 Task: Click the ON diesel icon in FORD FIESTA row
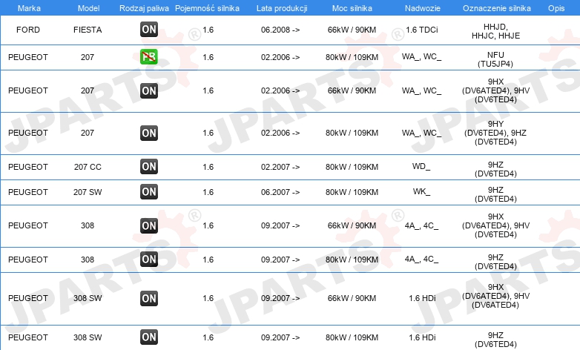(x=149, y=30)
